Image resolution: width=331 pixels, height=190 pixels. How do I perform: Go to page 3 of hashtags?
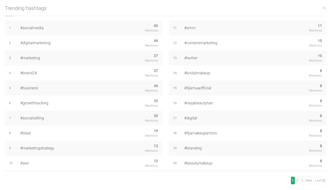tap(302, 180)
